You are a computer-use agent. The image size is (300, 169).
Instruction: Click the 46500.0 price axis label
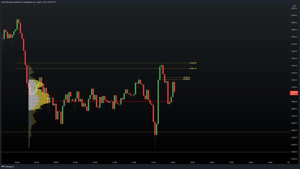(294, 130)
